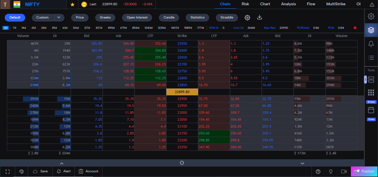Image resolution: width=378 pixels, height=177 pixels.
Task: Toggle the Greeks columns filter
Action: coord(105,17)
